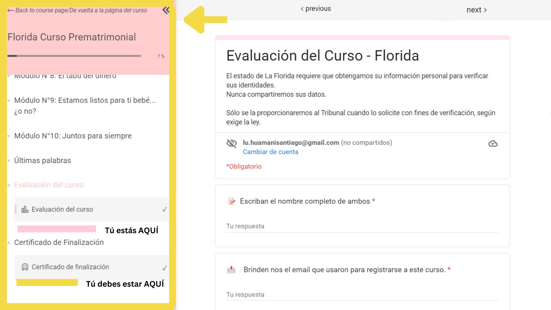Click the cloud saved icon
Screen dimensions: 551x310
click(493, 144)
